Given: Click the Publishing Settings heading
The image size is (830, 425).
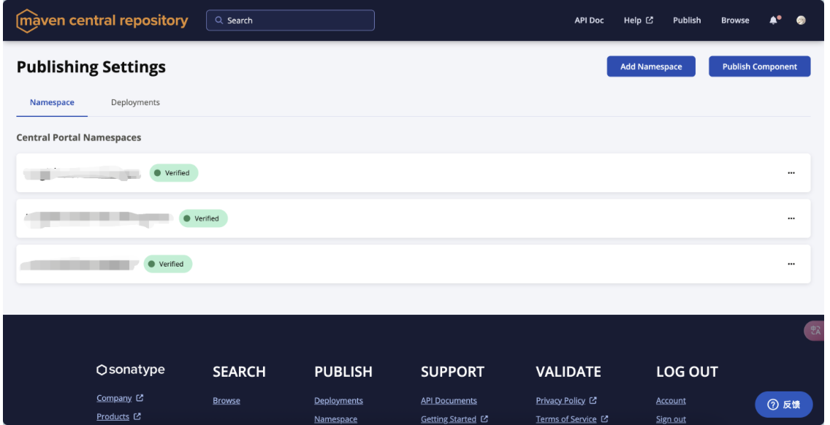Looking at the screenshot, I should click(91, 67).
